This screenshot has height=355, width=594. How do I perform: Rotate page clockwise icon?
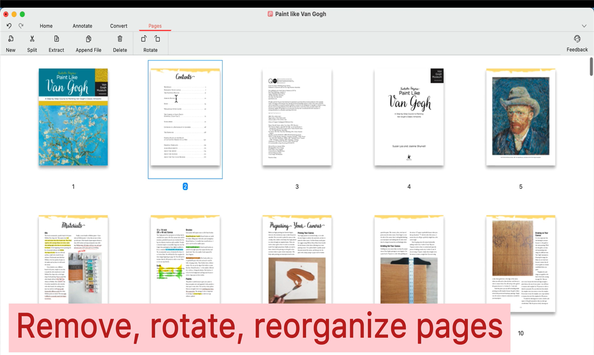(x=157, y=39)
